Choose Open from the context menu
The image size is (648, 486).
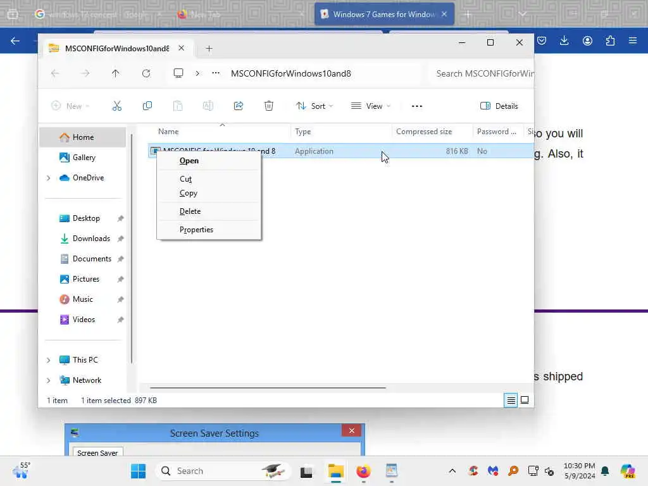(209, 161)
